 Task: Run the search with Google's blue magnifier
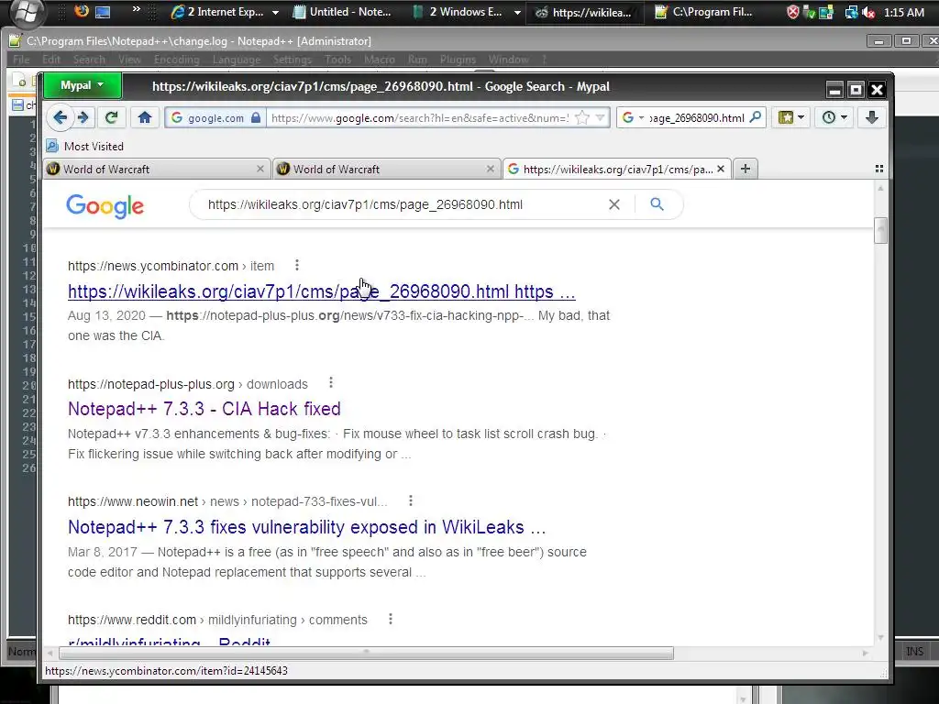(657, 204)
